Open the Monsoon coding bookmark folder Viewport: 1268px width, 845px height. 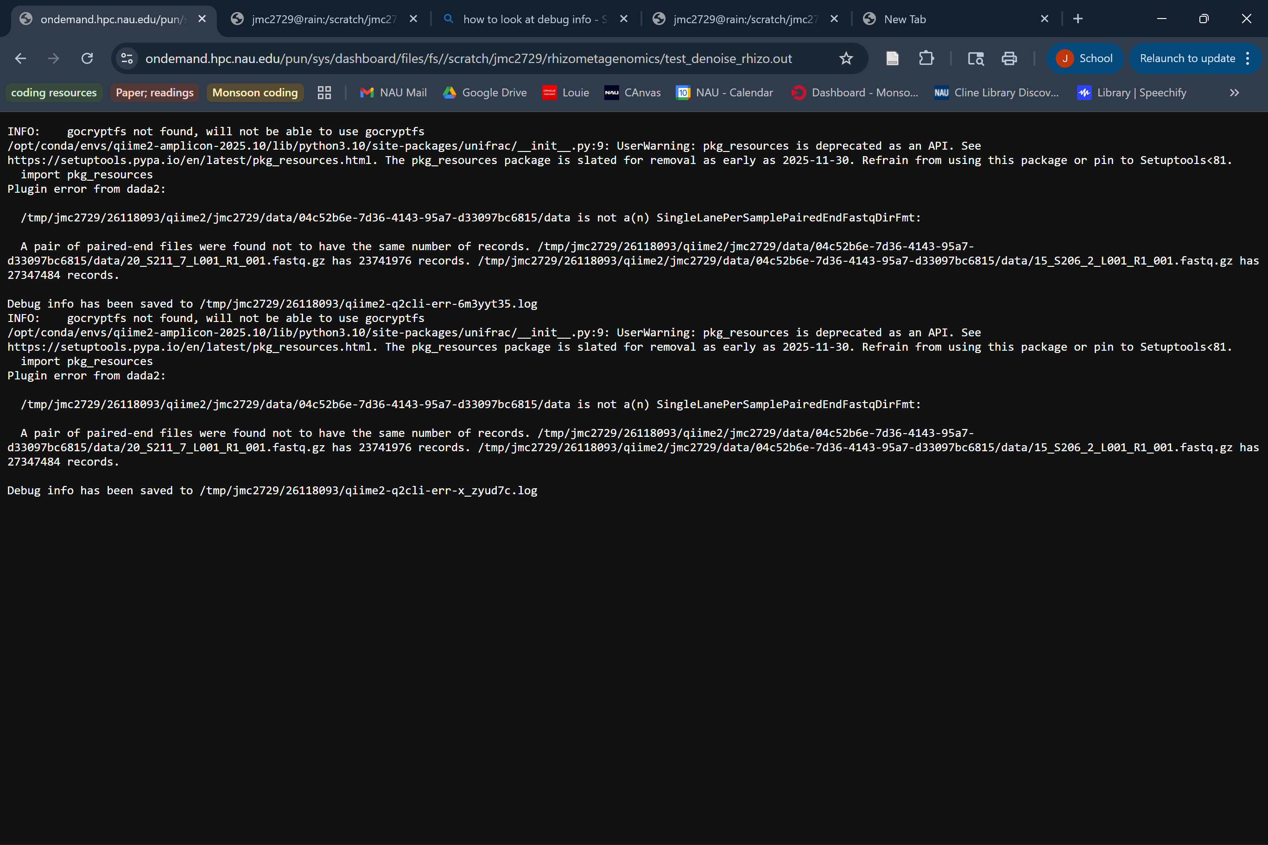(x=255, y=93)
